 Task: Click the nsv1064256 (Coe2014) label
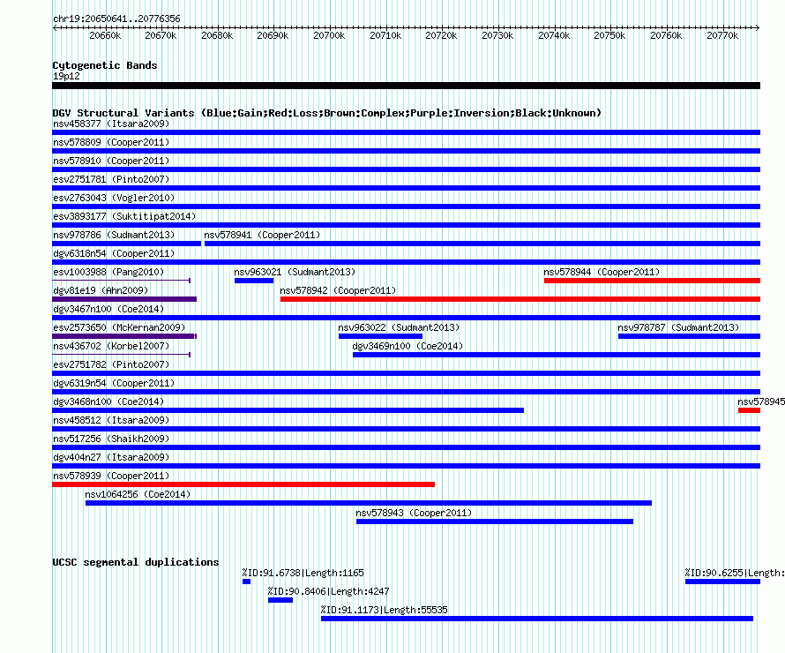pos(138,494)
